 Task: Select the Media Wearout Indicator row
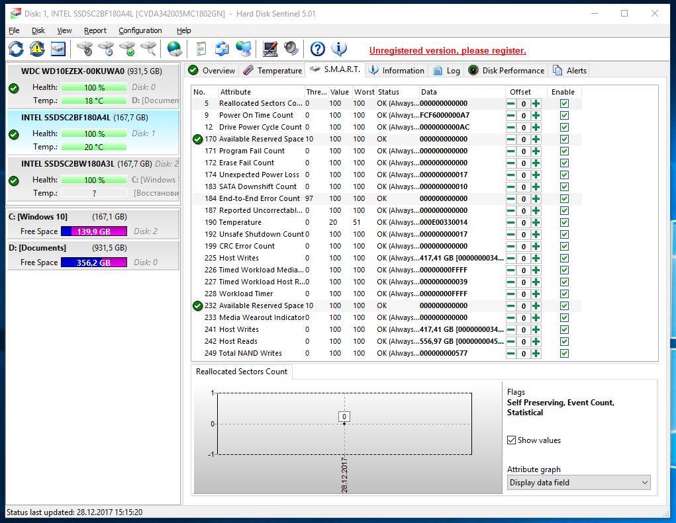coord(262,317)
